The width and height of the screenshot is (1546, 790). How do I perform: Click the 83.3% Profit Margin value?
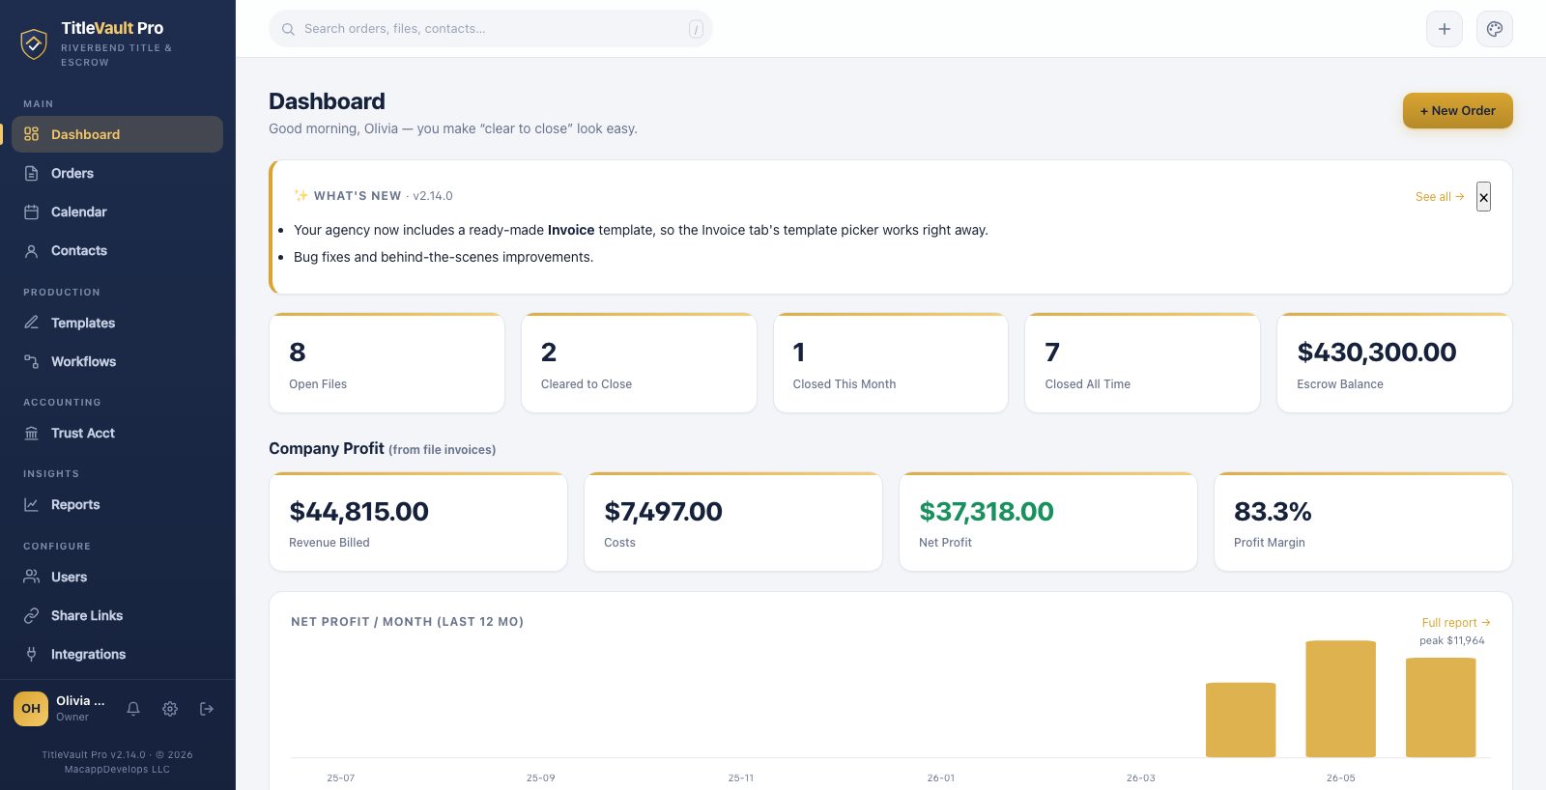tap(1273, 512)
